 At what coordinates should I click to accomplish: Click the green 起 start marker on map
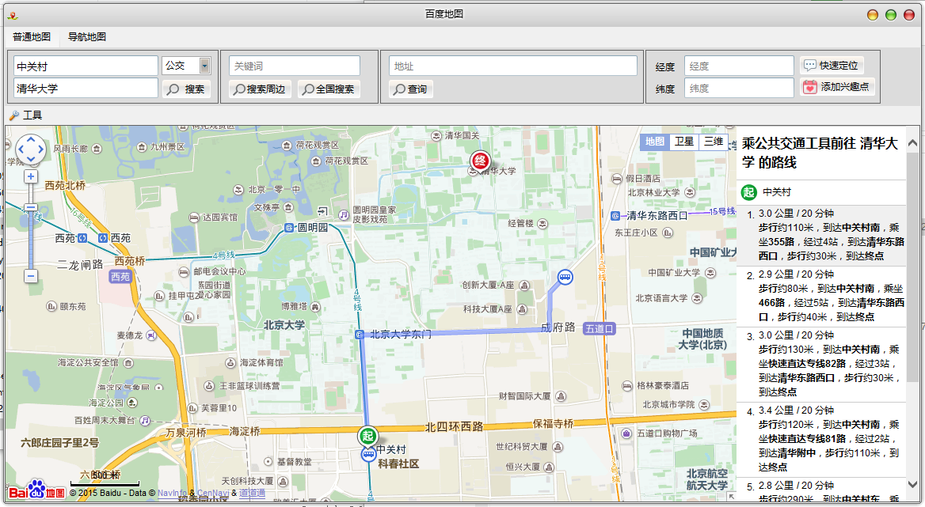[368, 436]
